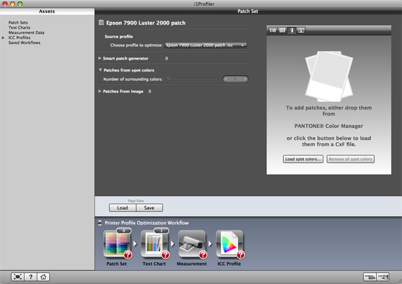The width and height of the screenshot is (402, 284).
Task: Click the patch pages placeholder thumbnail
Action: pos(329,76)
